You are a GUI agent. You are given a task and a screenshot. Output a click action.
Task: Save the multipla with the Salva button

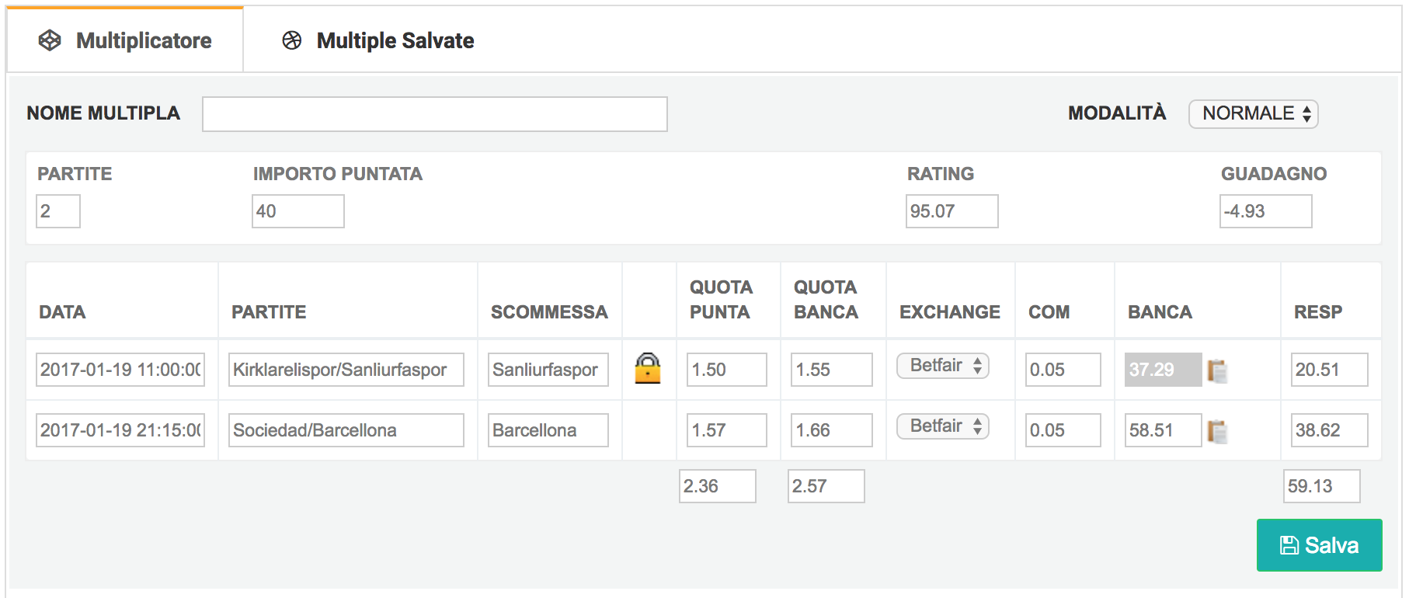(x=1319, y=545)
